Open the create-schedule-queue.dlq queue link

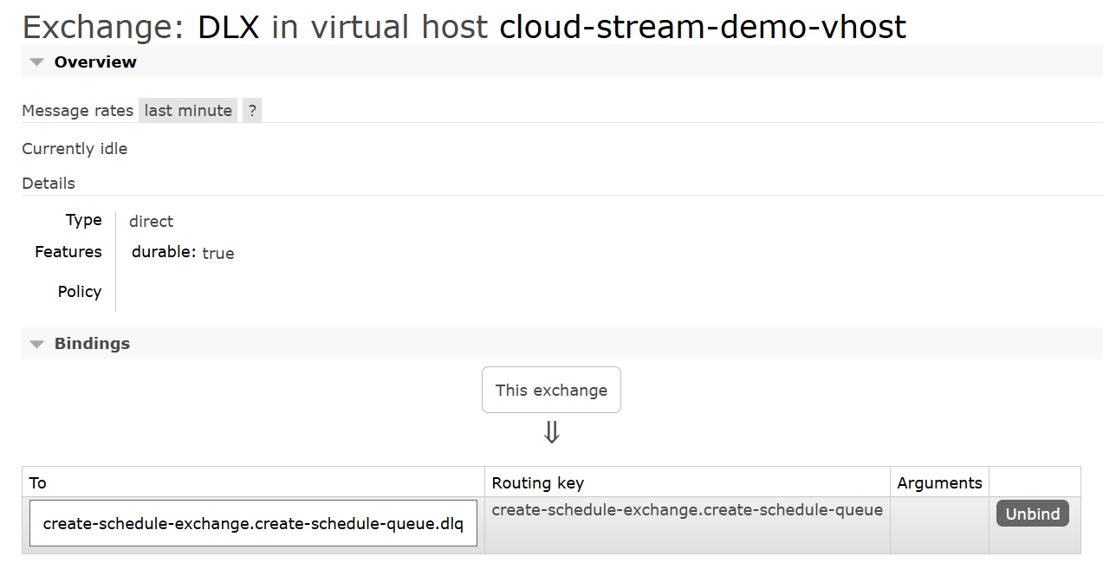tap(253, 524)
